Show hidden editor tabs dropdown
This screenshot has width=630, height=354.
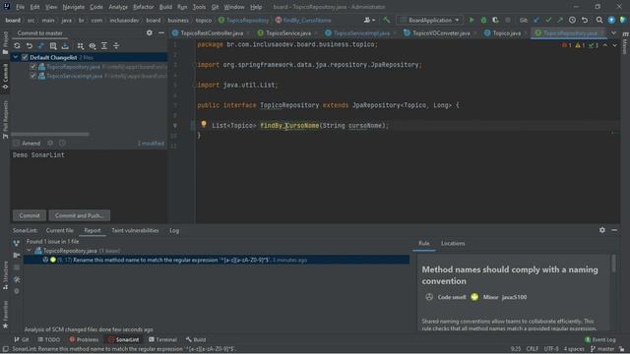tap(613, 32)
